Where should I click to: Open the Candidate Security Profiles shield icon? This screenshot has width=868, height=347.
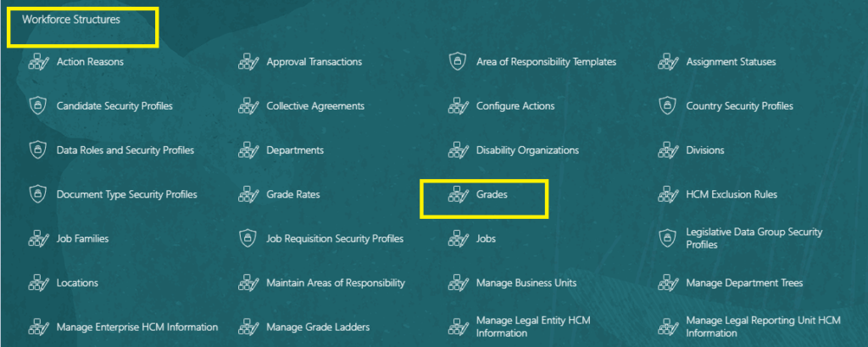tap(37, 105)
